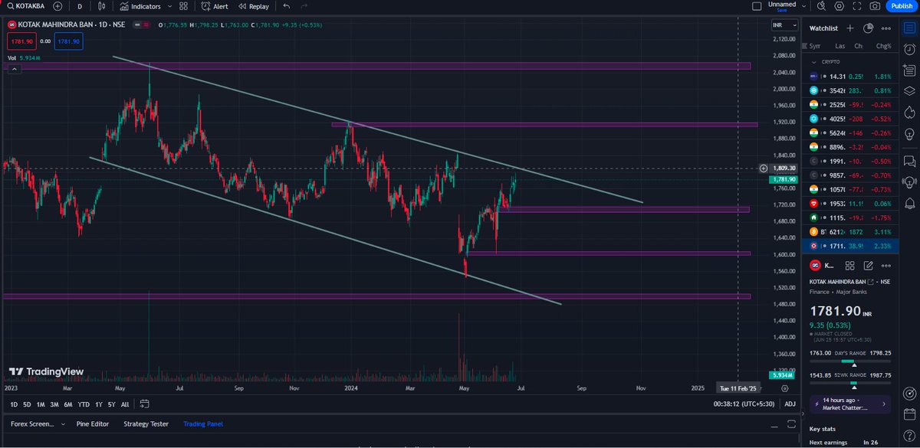Create a new Alert
Image resolution: width=920 pixels, height=448 pixels.
click(x=215, y=6)
